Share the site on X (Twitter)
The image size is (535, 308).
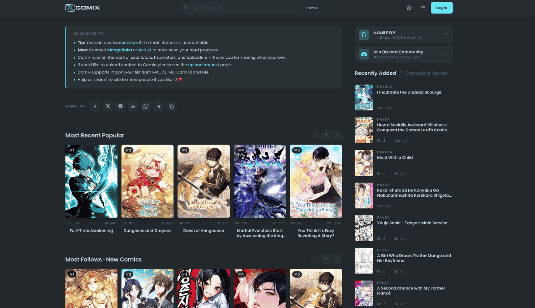coord(108,106)
